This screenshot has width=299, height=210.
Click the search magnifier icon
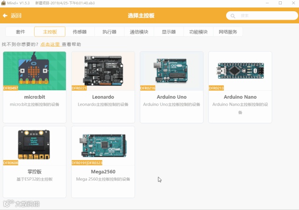233,16
